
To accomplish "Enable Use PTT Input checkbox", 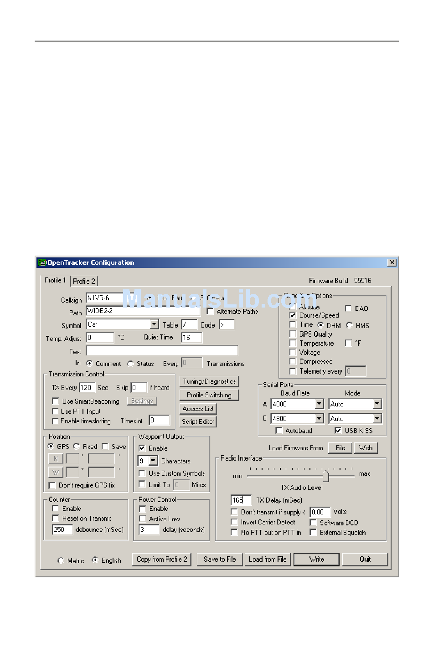I will point(56,411).
